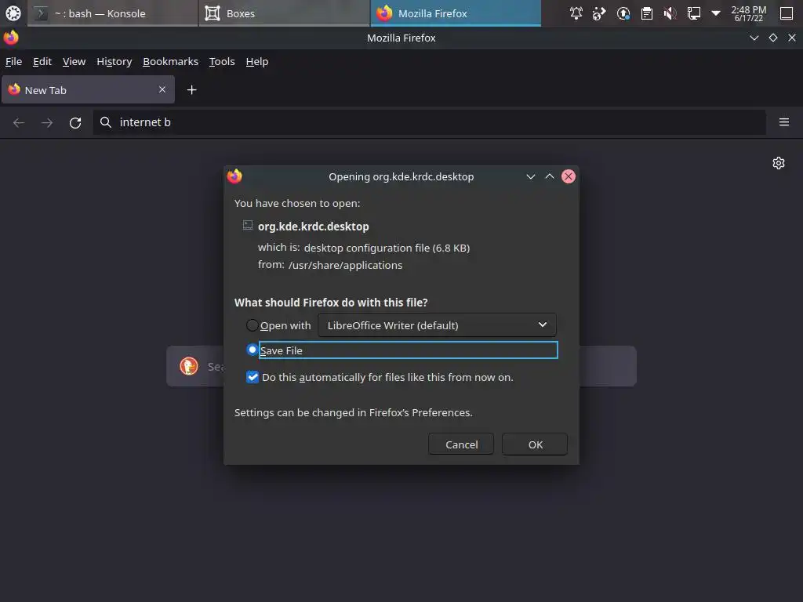The width and height of the screenshot is (803, 602).
Task: Open the File menu
Action: pyautogui.click(x=14, y=61)
